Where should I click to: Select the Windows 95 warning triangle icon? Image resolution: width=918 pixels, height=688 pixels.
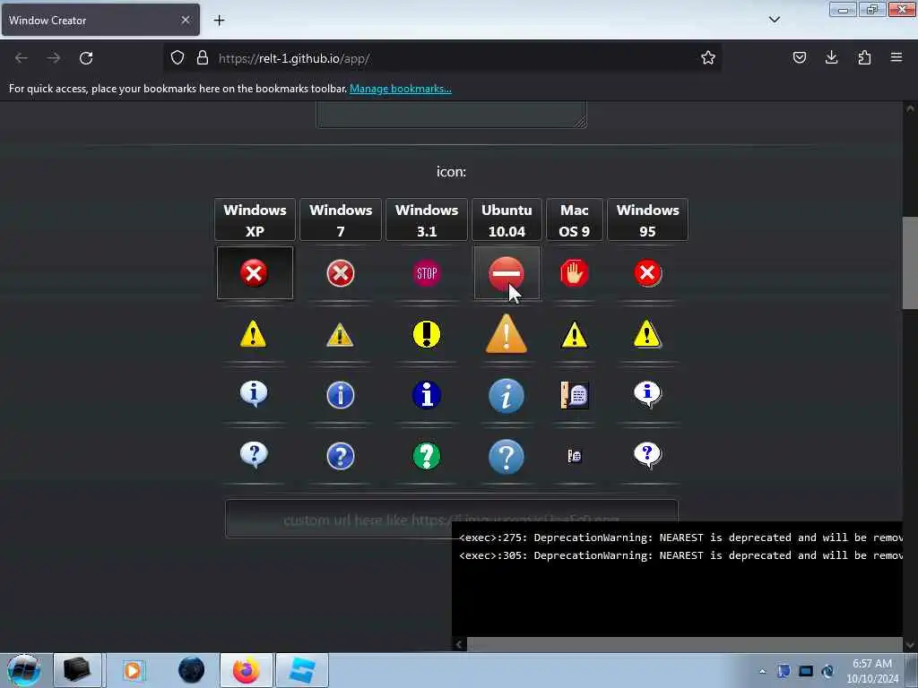[x=647, y=334]
